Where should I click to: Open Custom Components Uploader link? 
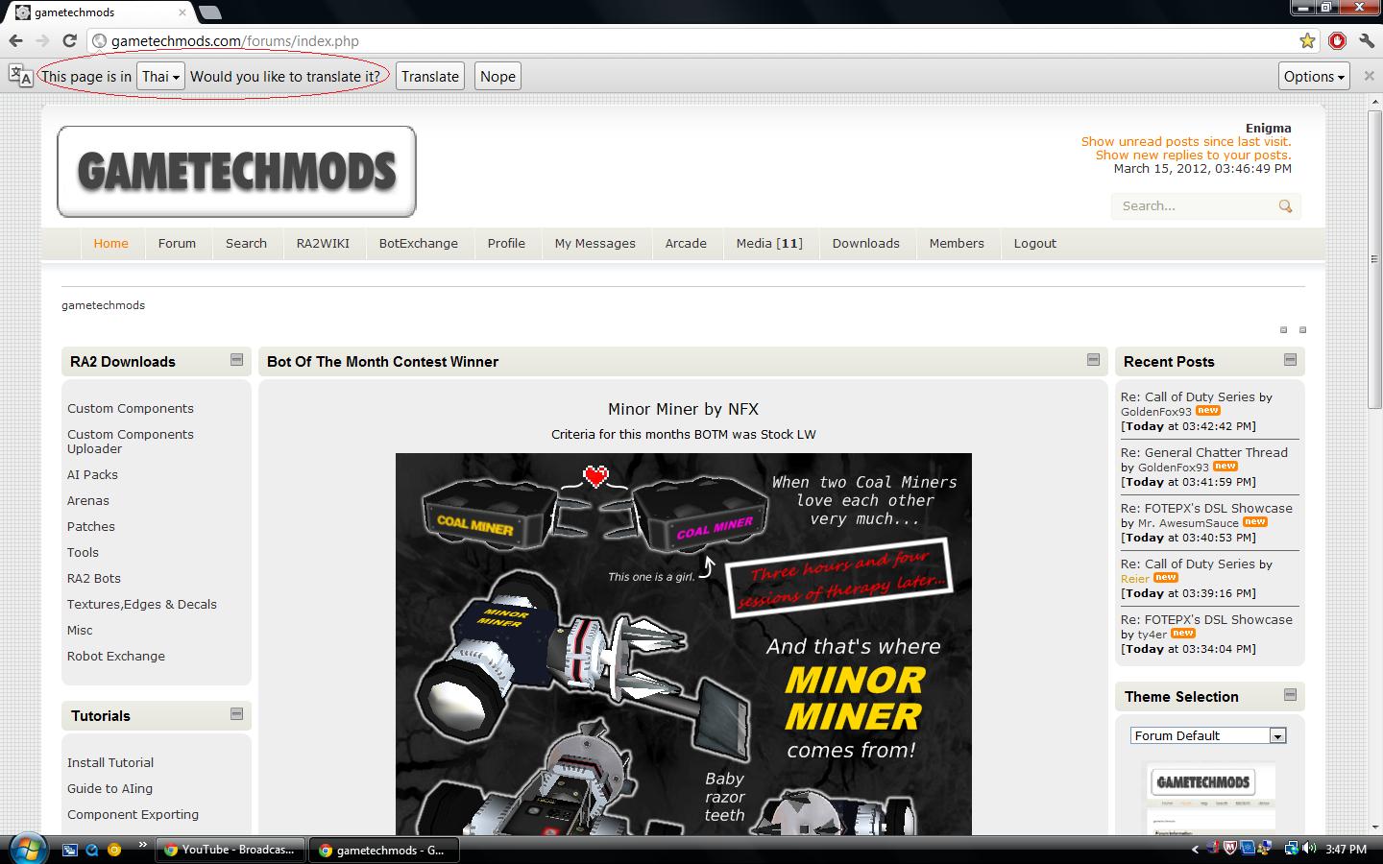[x=130, y=441]
